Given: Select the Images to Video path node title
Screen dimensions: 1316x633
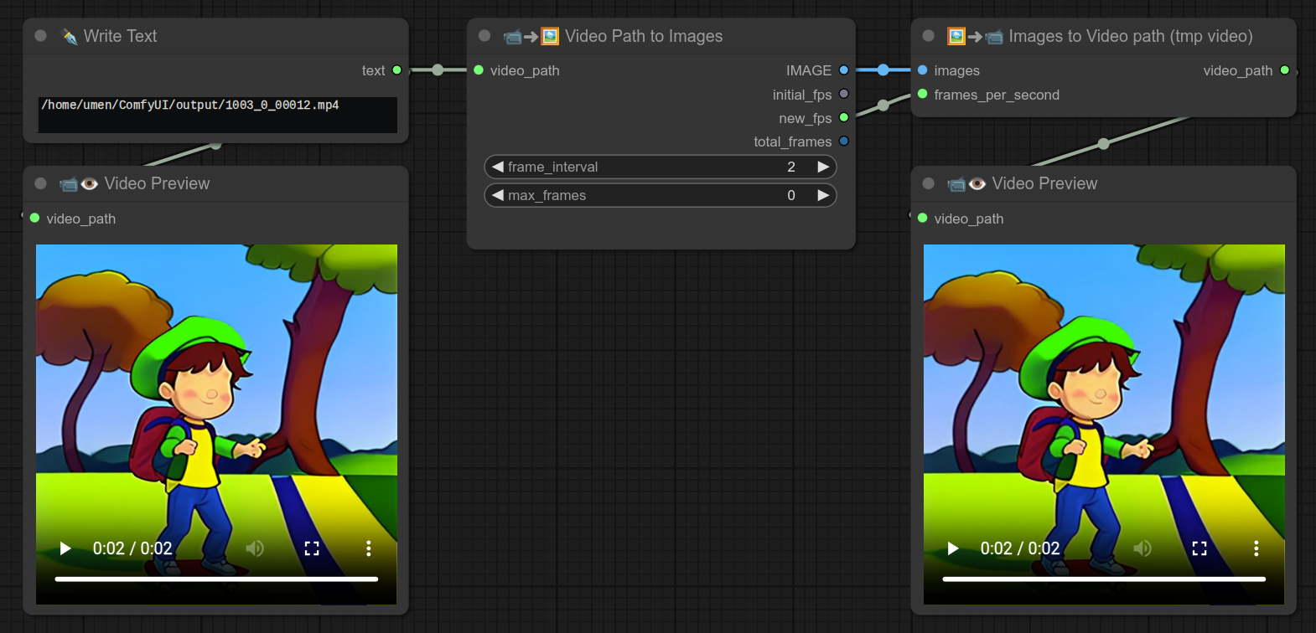Looking at the screenshot, I should tap(1130, 36).
